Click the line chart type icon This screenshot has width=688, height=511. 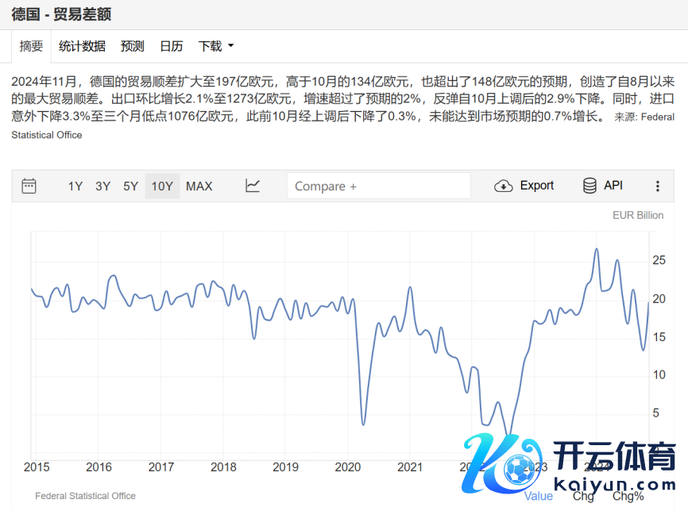click(253, 186)
